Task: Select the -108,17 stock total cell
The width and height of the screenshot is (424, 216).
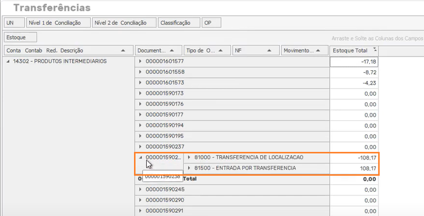Action: pos(354,158)
